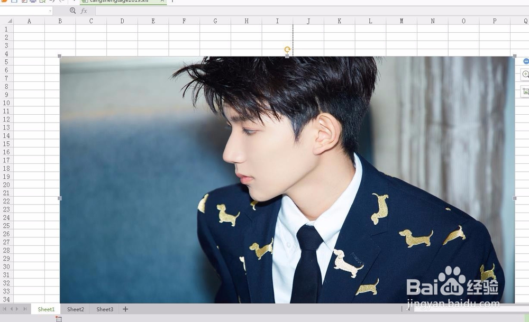The height and width of the screenshot is (322, 529).
Task: Select column N header
Action: point(433,21)
